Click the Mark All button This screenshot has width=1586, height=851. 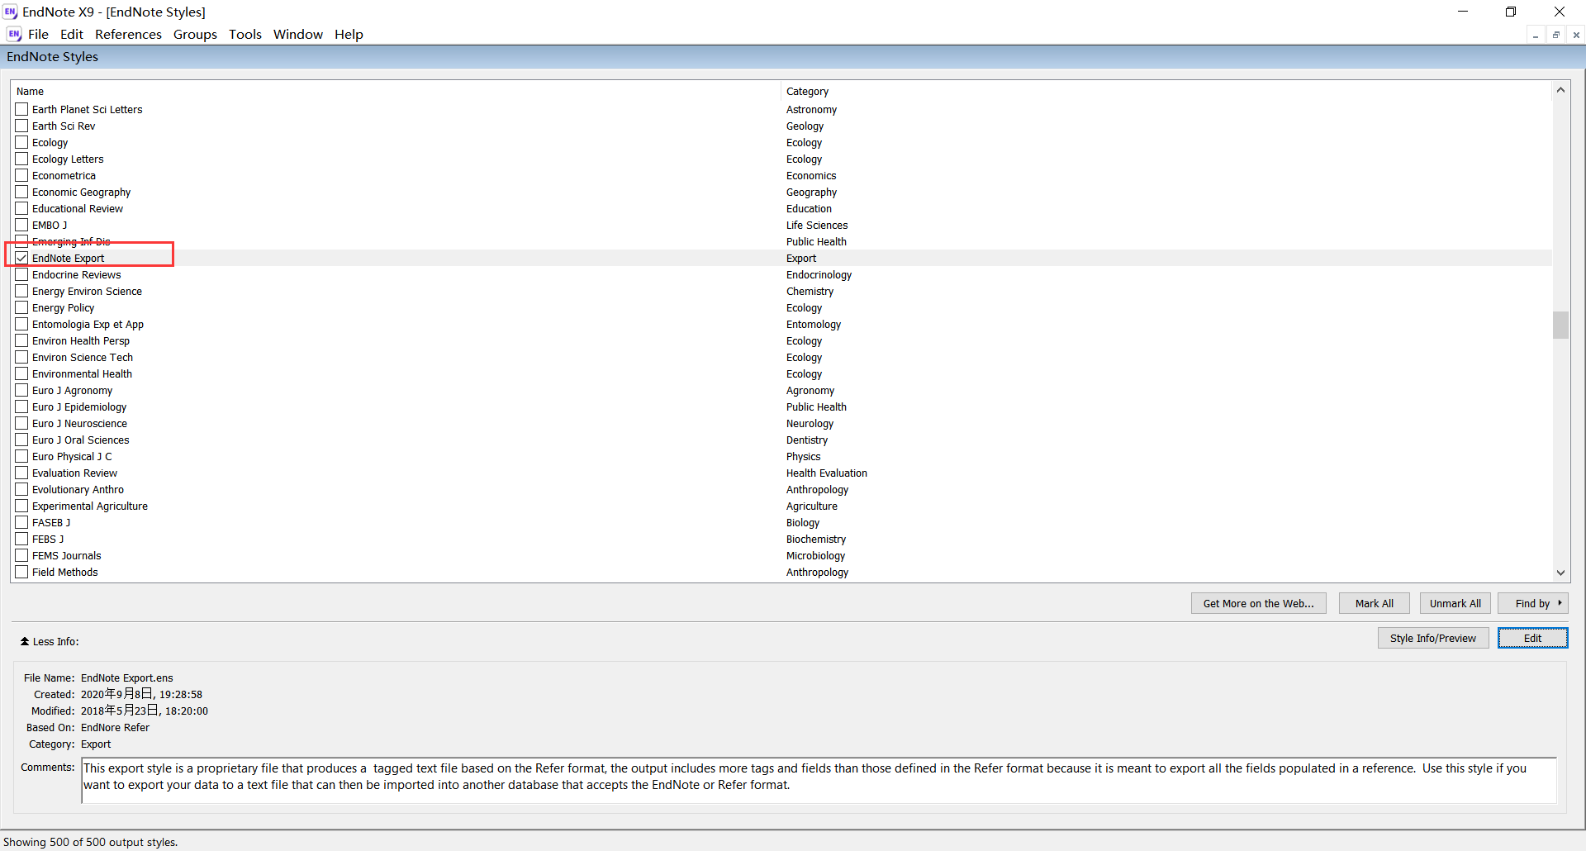[x=1374, y=603]
